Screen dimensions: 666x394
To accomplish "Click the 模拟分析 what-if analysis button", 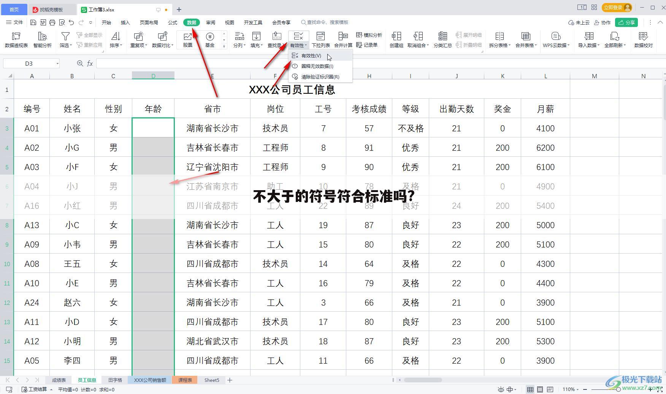I will 369,35.
